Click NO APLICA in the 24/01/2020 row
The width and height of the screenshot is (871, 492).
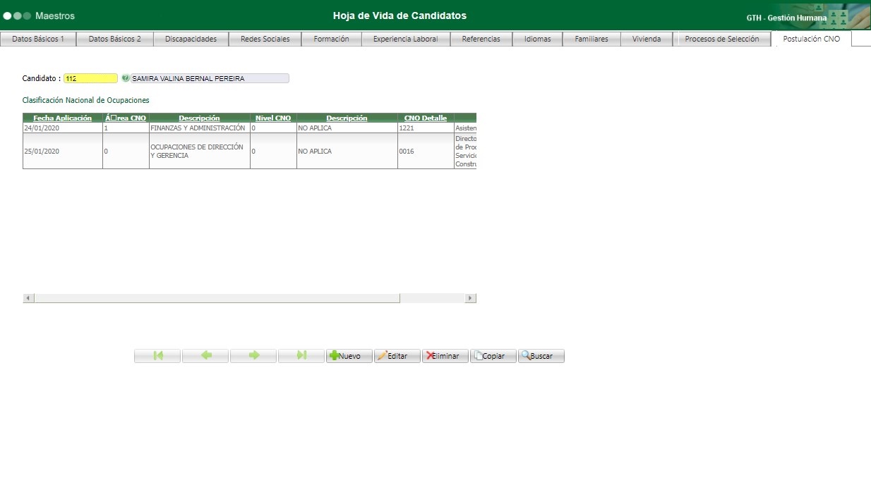347,128
